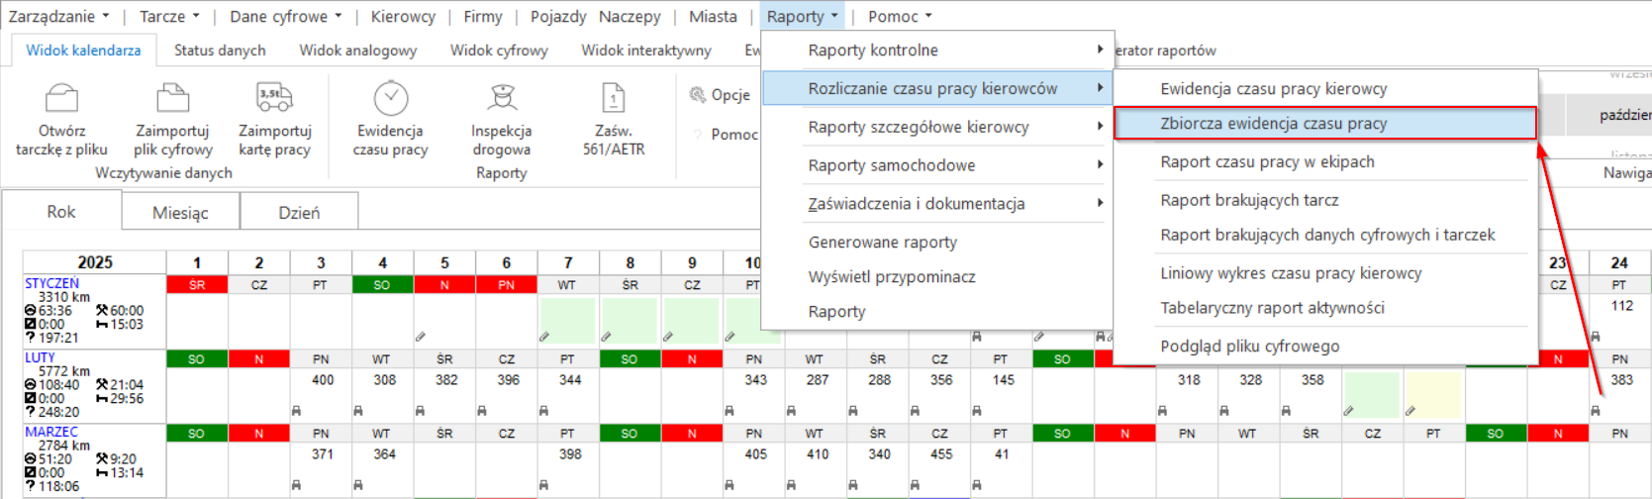Expand 'Raporty kontrolne' submenu

coord(937,50)
